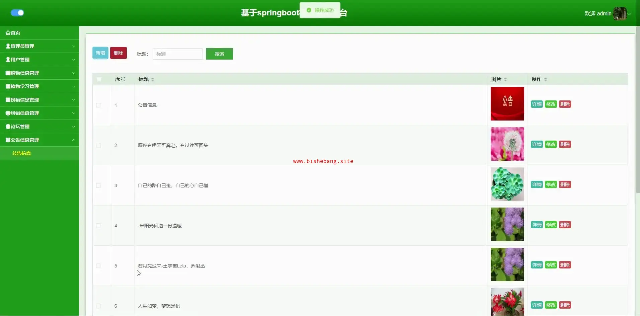640x316 pixels.
Task: Check the row 2 愿你有明天可奔赴 checkbox
Action: pyautogui.click(x=98, y=145)
